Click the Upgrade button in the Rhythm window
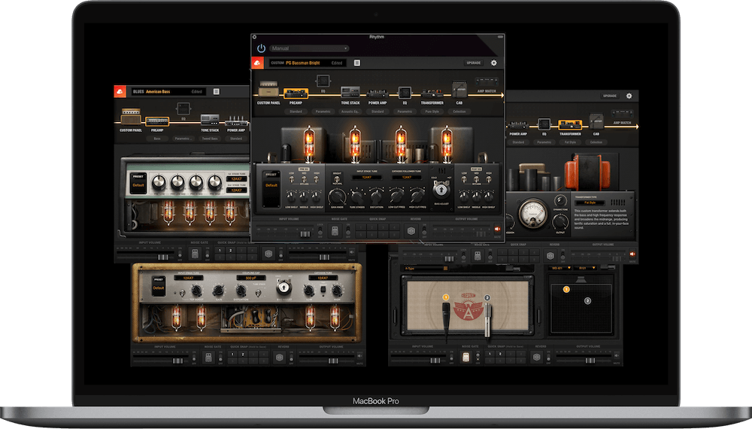The height and width of the screenshot is (429, 752). 473,63
